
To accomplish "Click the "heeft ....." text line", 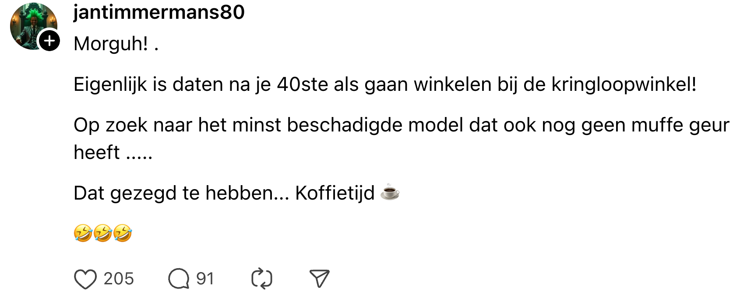I will 113,152.
